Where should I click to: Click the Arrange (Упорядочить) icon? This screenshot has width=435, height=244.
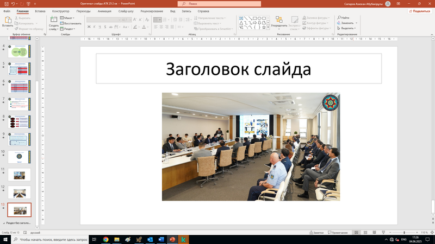(279, 21)
